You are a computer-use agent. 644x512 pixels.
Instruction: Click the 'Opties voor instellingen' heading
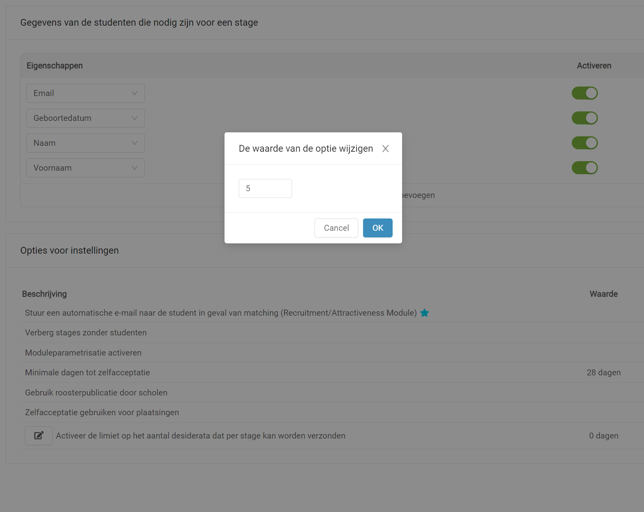pyautogui.click(x=69, y=250)
